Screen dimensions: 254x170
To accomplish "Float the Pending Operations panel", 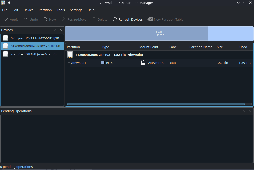I will click(244, 111).
